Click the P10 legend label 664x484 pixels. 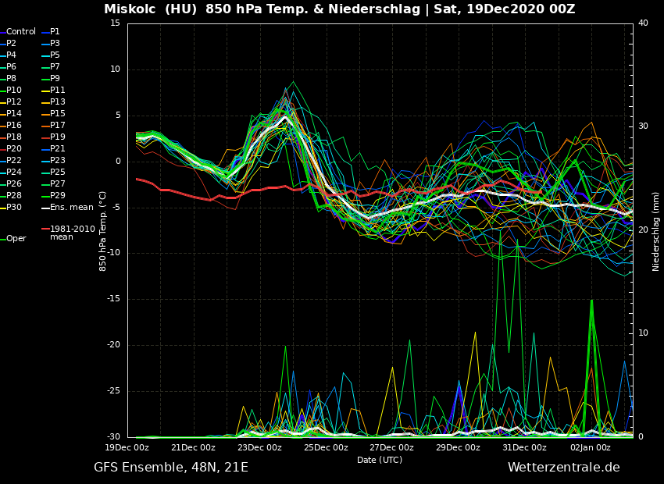(x=14, y=91)
